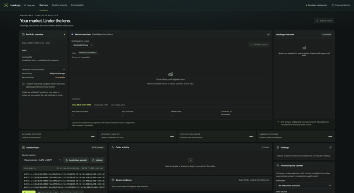This screenshot has height=193, width=354.
Task: Click the Holdings Overview placeholder chart icon
Action: pyautogui.click(x=304, y=47)
